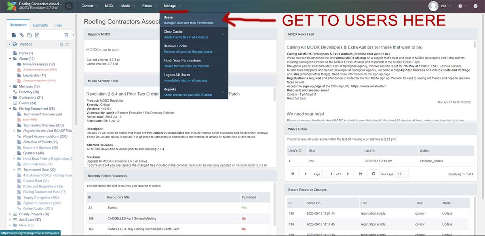This screenshot has height=236, width=485.
Task: Open the Leadership (11) resource
Action: pyautogui.click(x=35, y=76)
